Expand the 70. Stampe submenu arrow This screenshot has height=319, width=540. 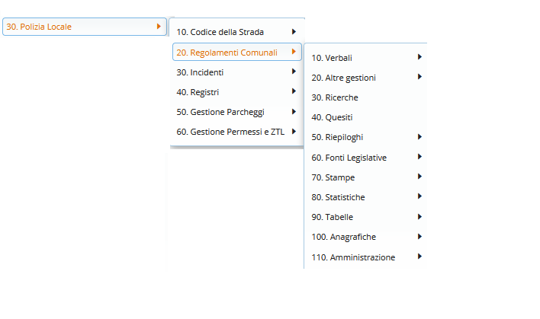(x=419, y=177)
